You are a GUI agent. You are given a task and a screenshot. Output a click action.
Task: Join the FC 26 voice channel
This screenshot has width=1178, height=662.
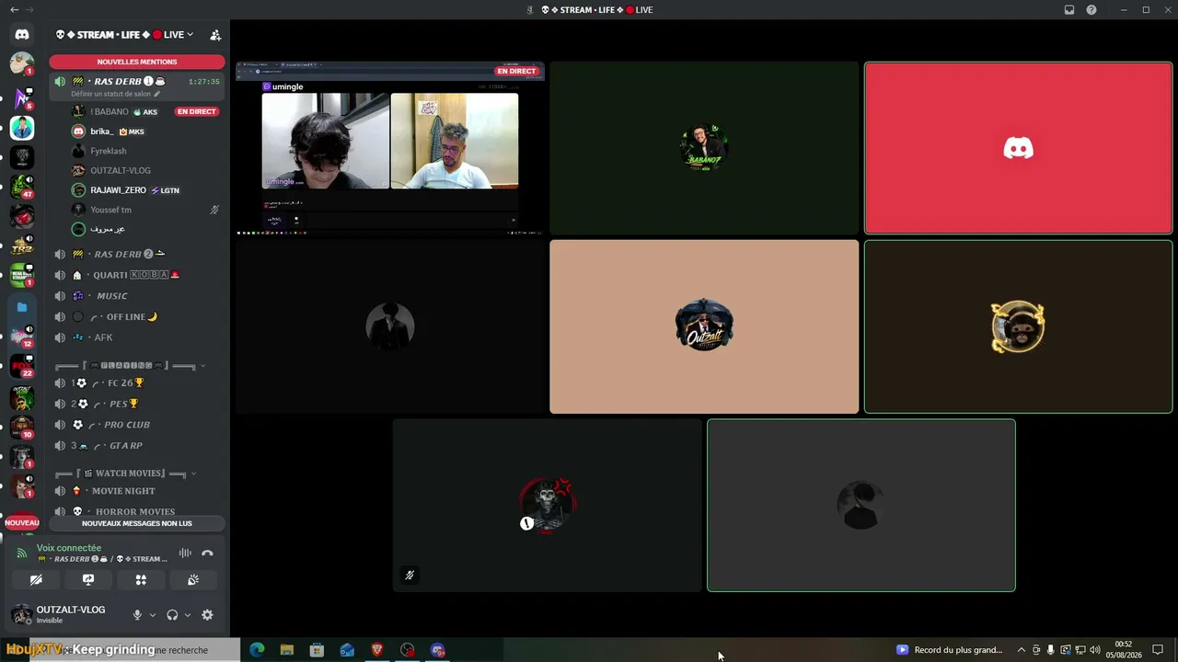[x=137, y=383]
